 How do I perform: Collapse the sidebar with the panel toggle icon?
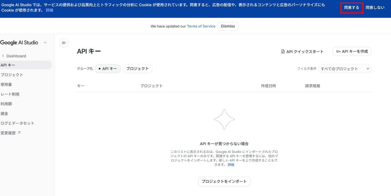(64, 43)
